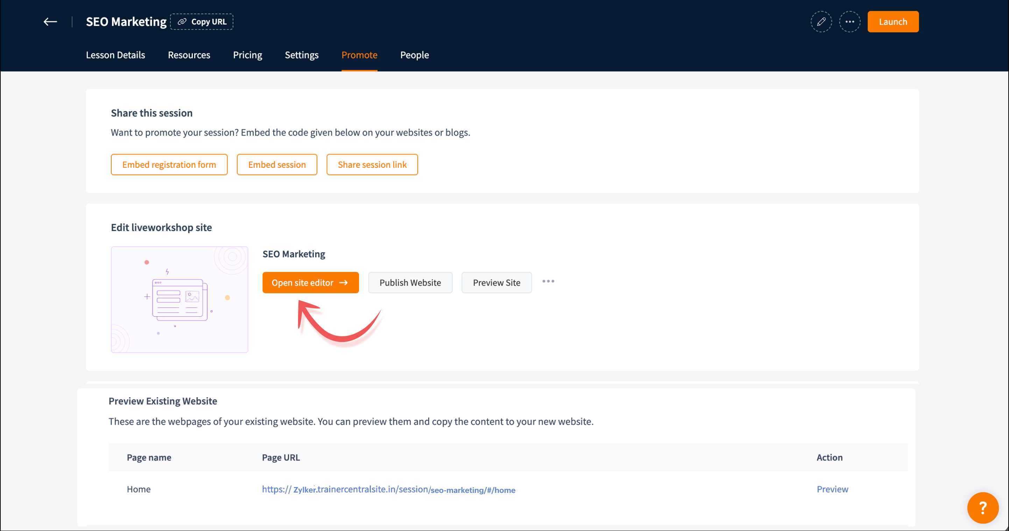Screen dimensions: 1009x531
Task: Click the Publish Website button
Action: tap(410, 282)
